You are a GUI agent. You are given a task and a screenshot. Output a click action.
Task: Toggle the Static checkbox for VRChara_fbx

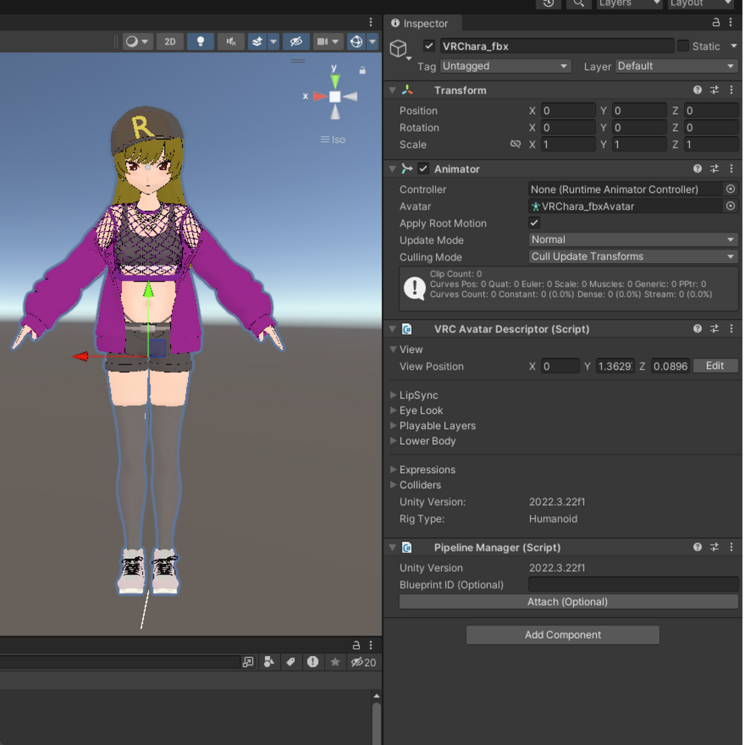click(683, 46)
